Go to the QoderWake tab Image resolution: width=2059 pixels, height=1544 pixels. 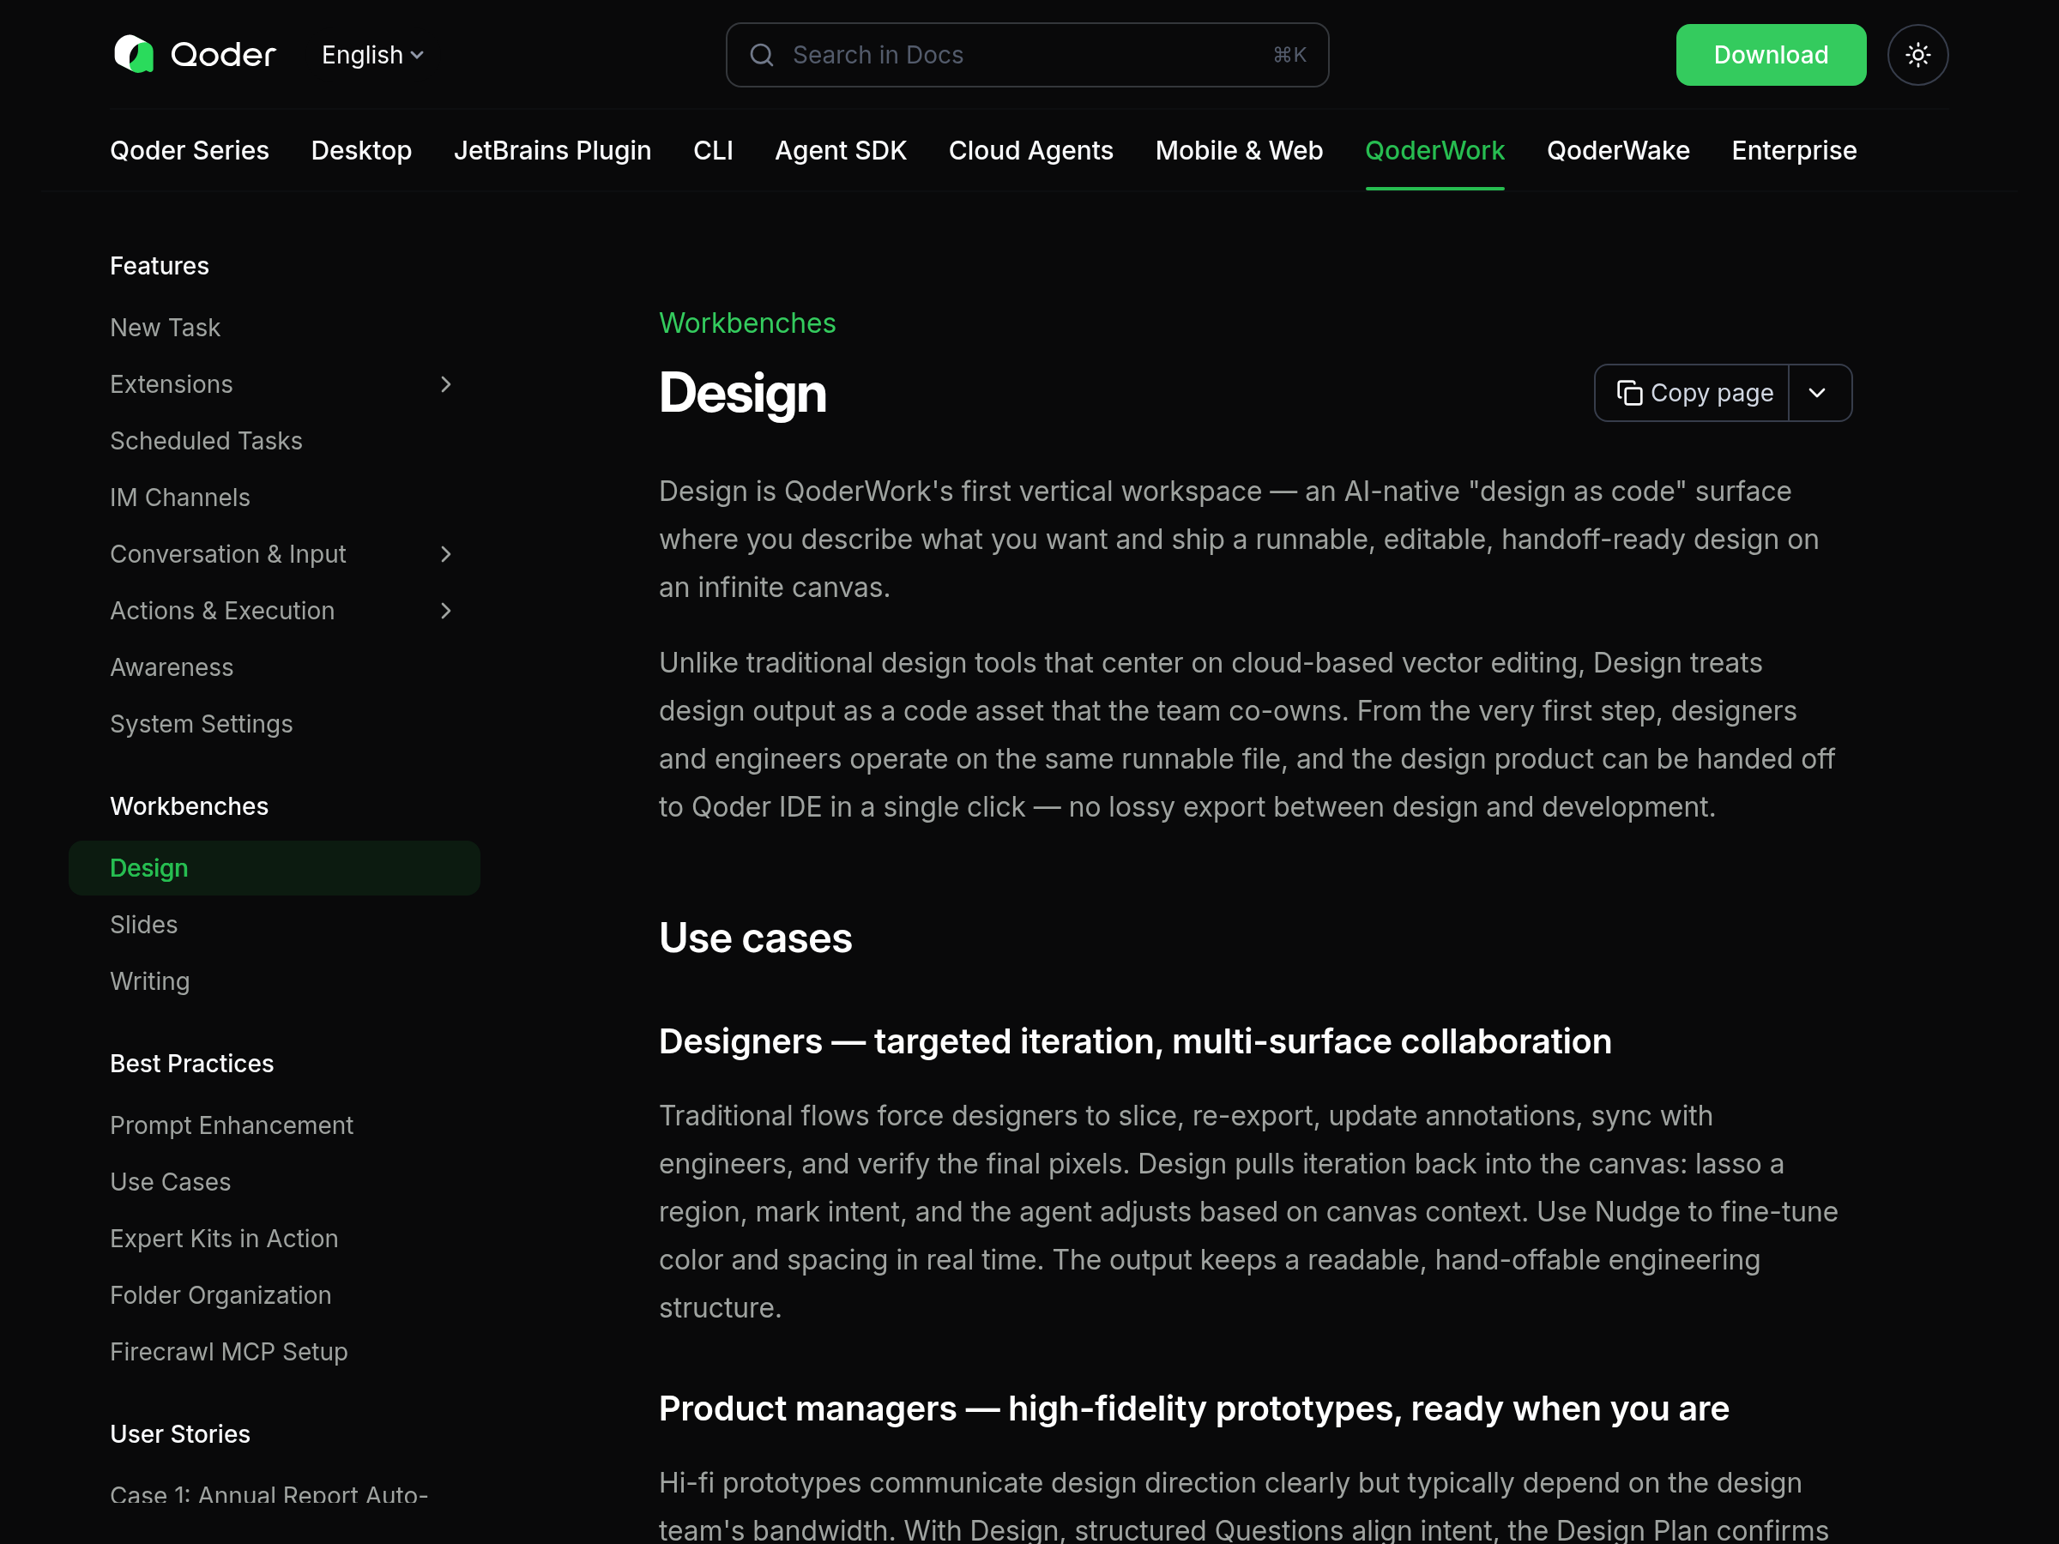(x=1618, y=151)
